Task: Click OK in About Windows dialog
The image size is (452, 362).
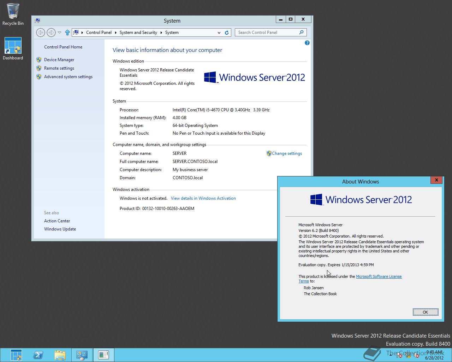Action: pos(426,312)
